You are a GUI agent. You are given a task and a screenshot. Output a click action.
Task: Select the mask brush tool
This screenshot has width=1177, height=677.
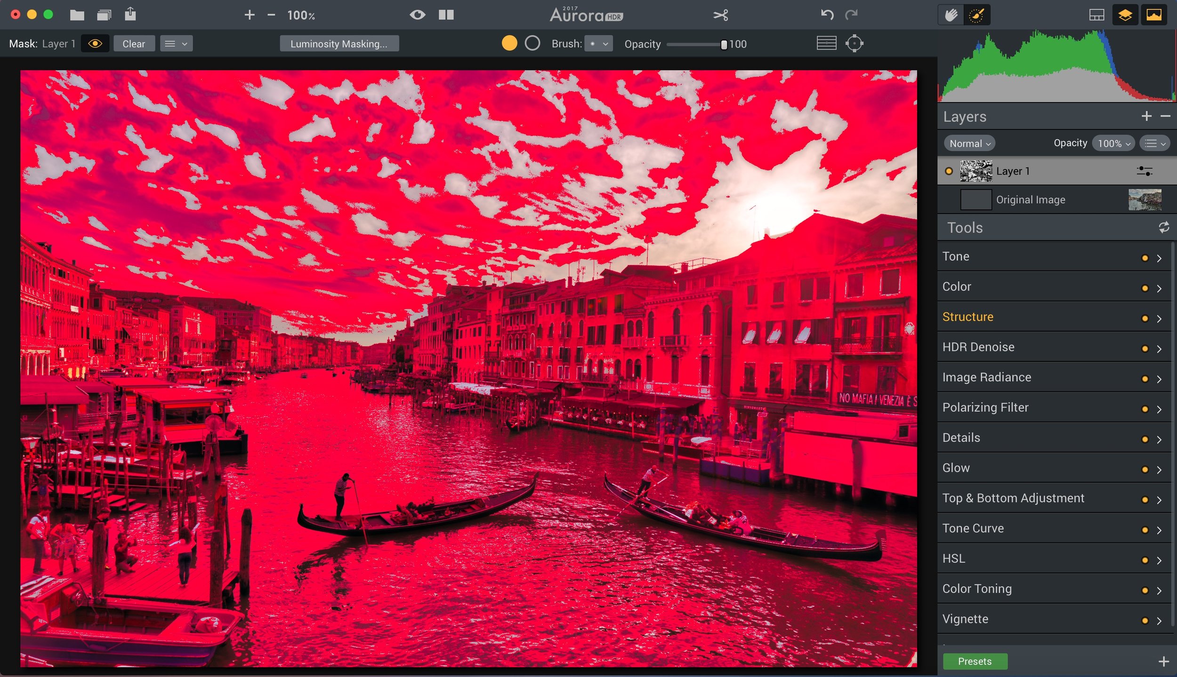pyautogui.click(x=976, y=15)
